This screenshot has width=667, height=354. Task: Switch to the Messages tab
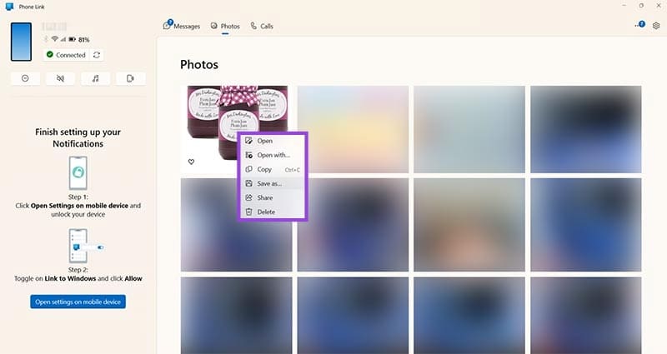coord(182,27)
